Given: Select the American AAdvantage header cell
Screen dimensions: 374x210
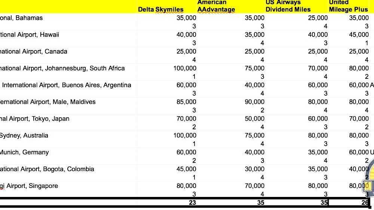Looking at the screenshot, I should click(216, 6).
